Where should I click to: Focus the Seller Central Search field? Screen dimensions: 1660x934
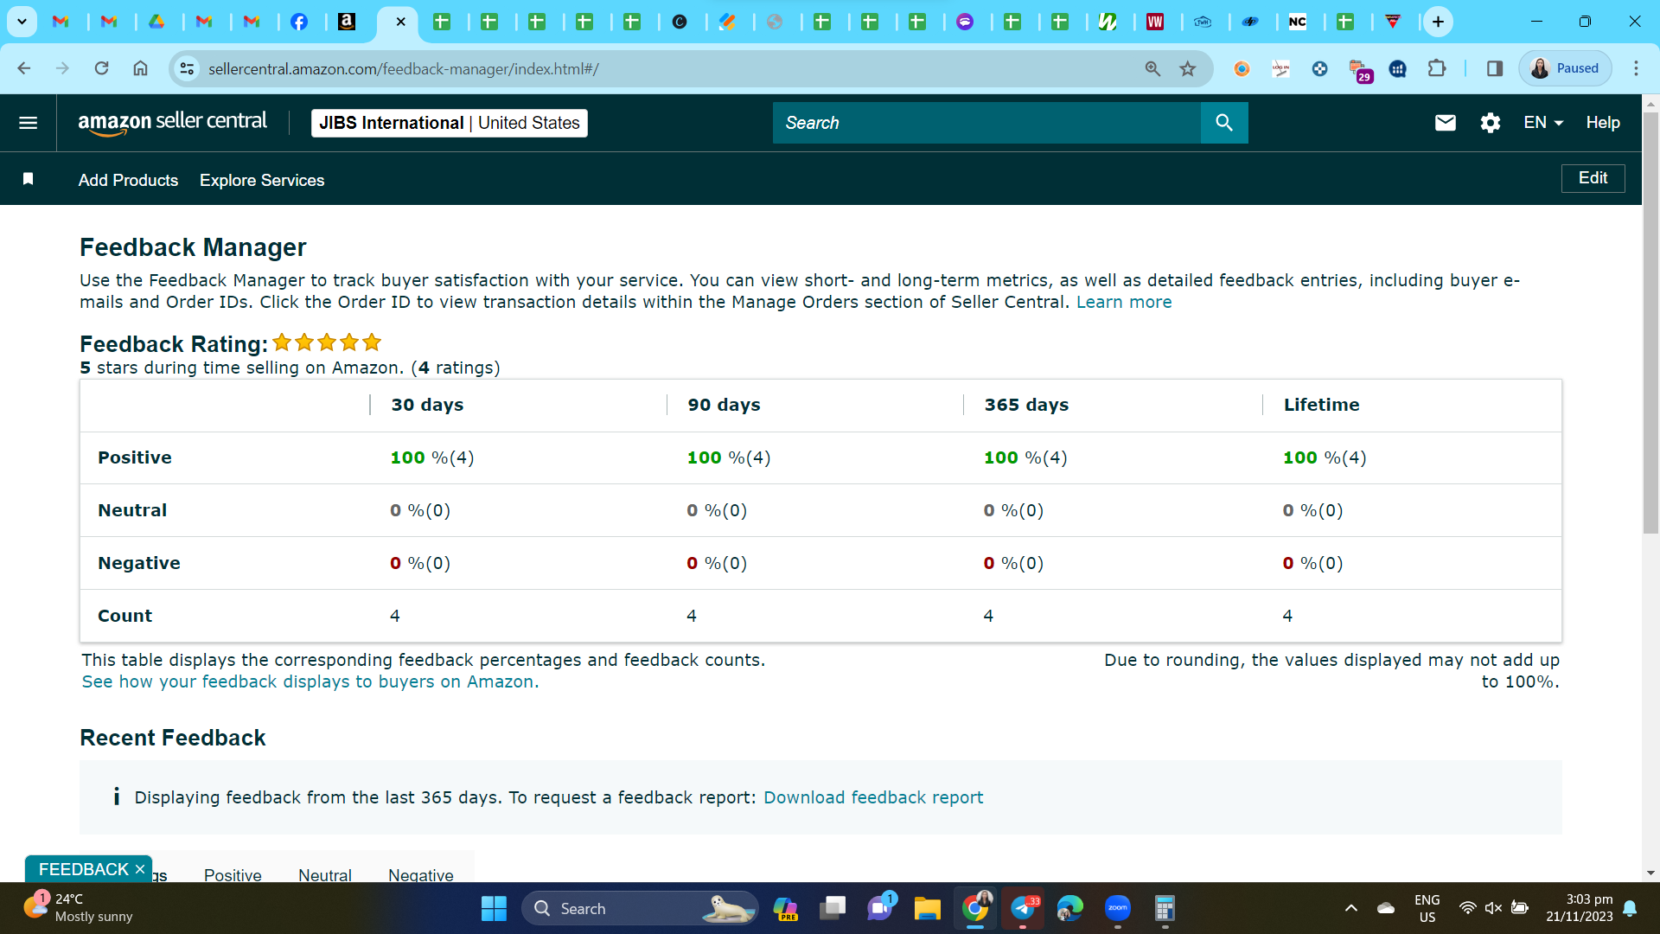pyautogui.click(x=986, y=123)
